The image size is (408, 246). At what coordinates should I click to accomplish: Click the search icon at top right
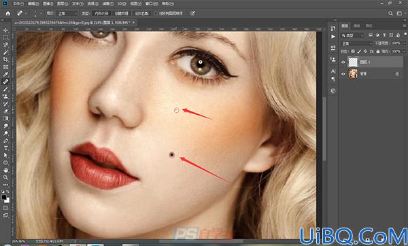[x=390, y=14]
